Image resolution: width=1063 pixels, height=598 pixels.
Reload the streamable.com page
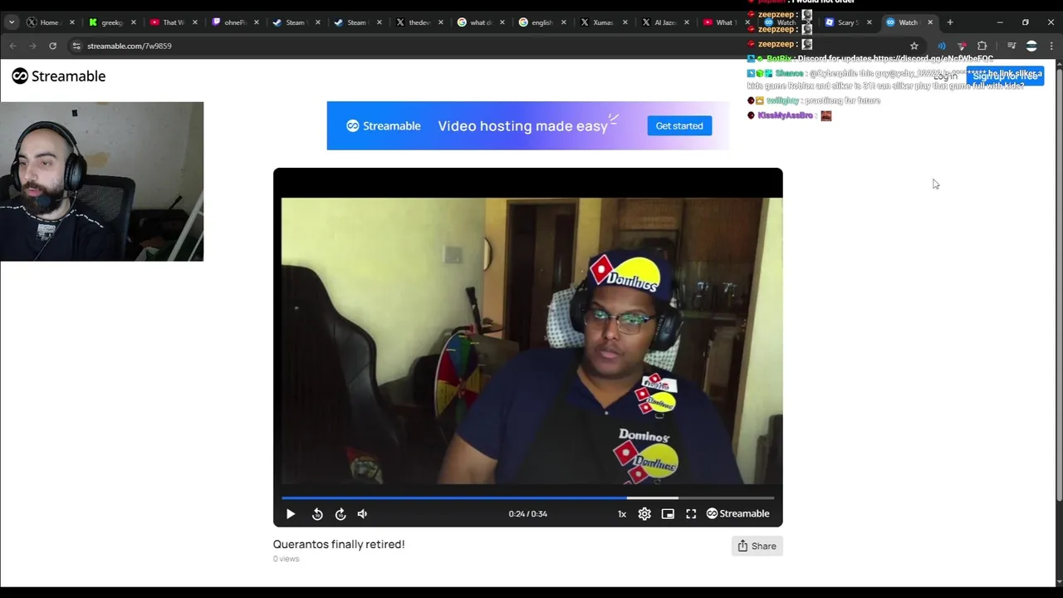(52, 46)
